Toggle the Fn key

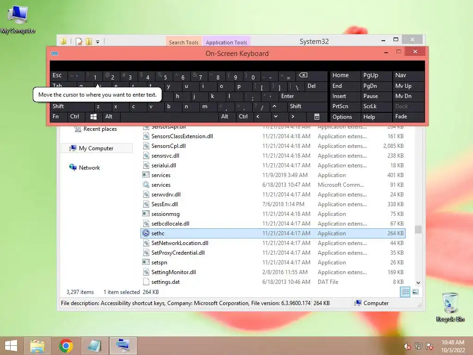point(58,116)
